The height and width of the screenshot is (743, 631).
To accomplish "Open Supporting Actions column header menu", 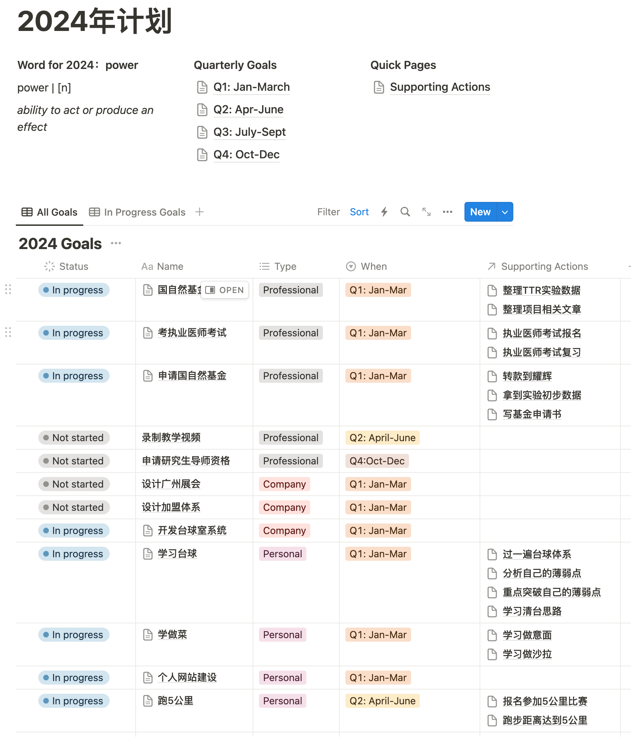I will pyautogui.click(x=538, y=267).
